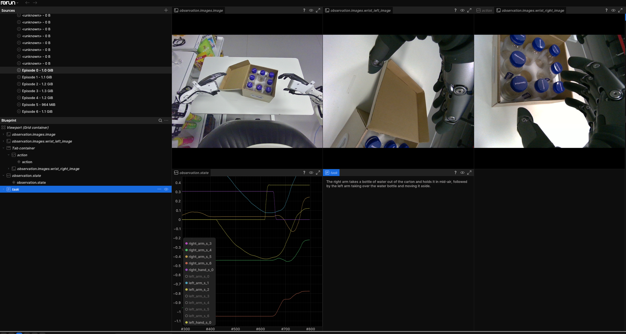Enable left_arm_s_6 series in legend
This screenshot has width=626, height=334.
(197, 316)
